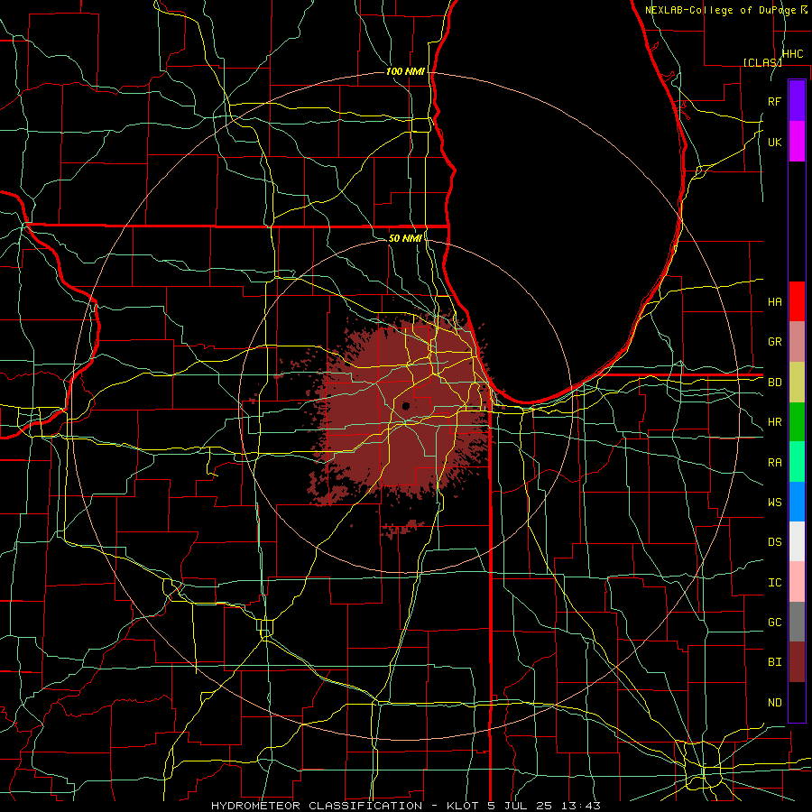This screenshot has height=812, width=812.
Task: Click the 50 NMI range ring label
Action: 405,238
